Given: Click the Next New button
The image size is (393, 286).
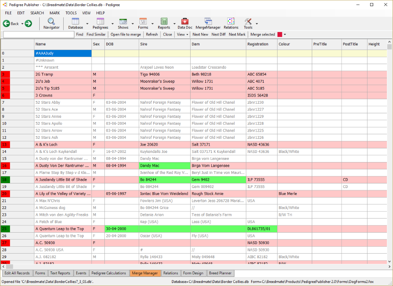Looking at the screenshot, I should coord(200,34).
